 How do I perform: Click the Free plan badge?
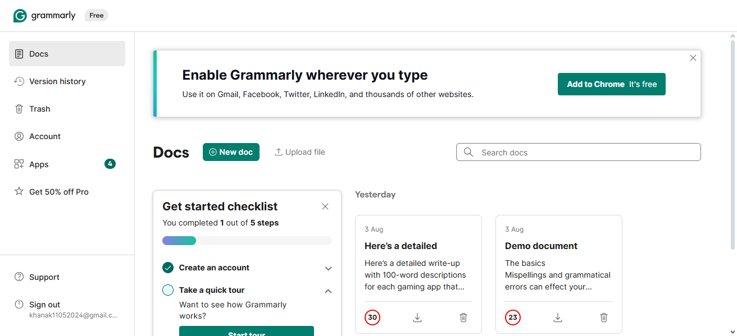(x=97, y=16)
